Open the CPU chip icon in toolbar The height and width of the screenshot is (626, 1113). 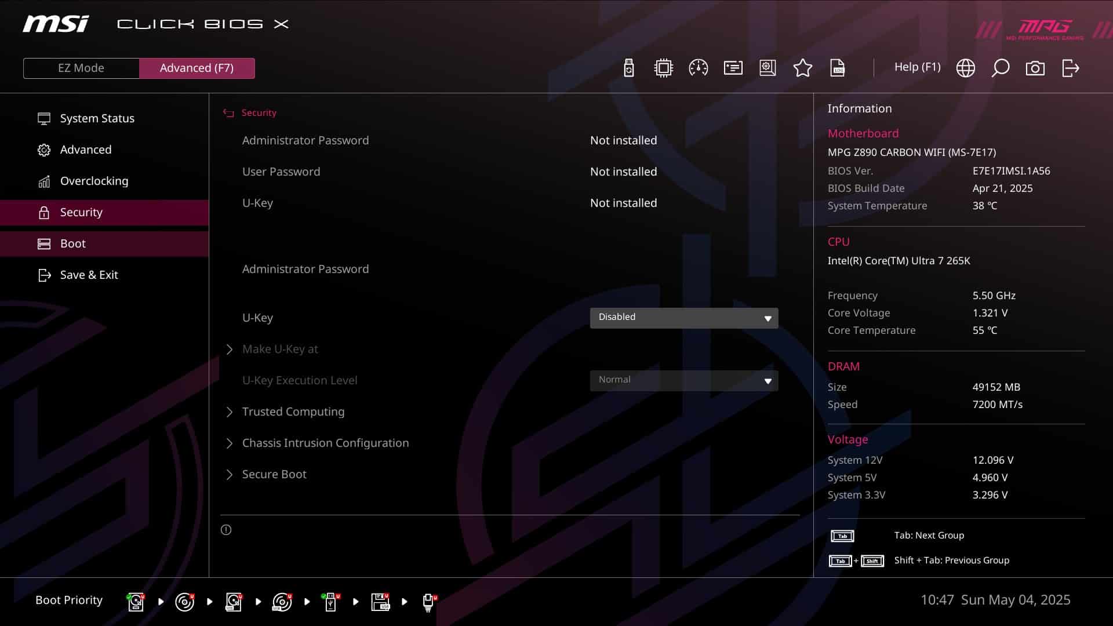point(663,68)
